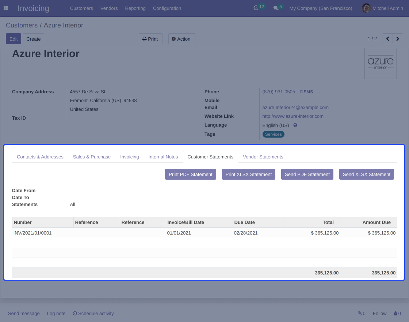Switch to Contacts & Addresses tab

click(40, 157)
